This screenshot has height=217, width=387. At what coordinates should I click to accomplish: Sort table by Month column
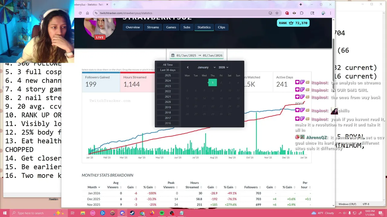(94, 187)
